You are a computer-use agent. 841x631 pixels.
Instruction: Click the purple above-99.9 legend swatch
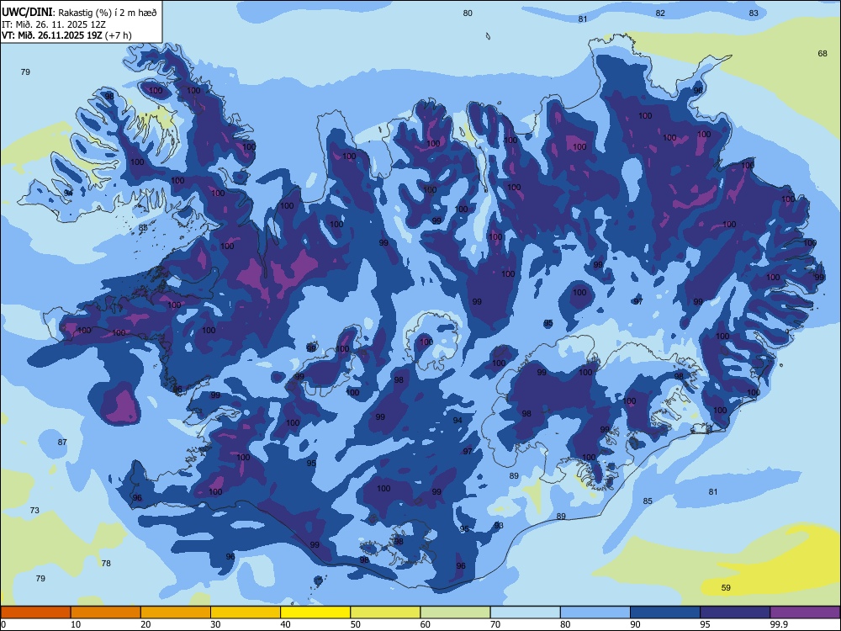click(x=805, y=612)
